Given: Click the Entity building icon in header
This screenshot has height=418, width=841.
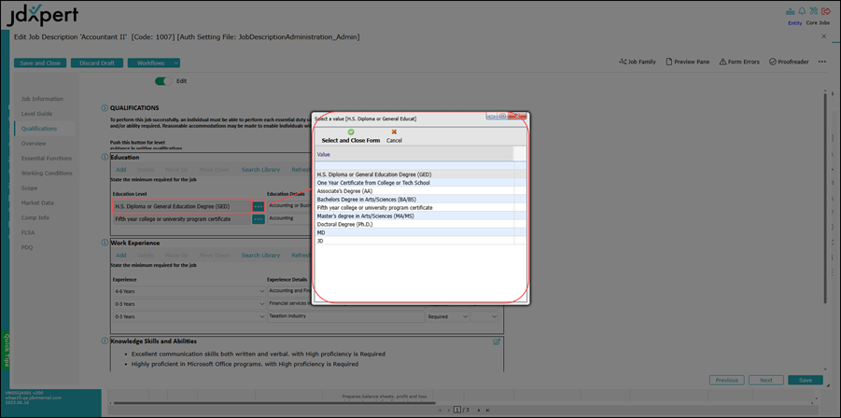Looking at the screenshot, I should [x=790, y=11].
